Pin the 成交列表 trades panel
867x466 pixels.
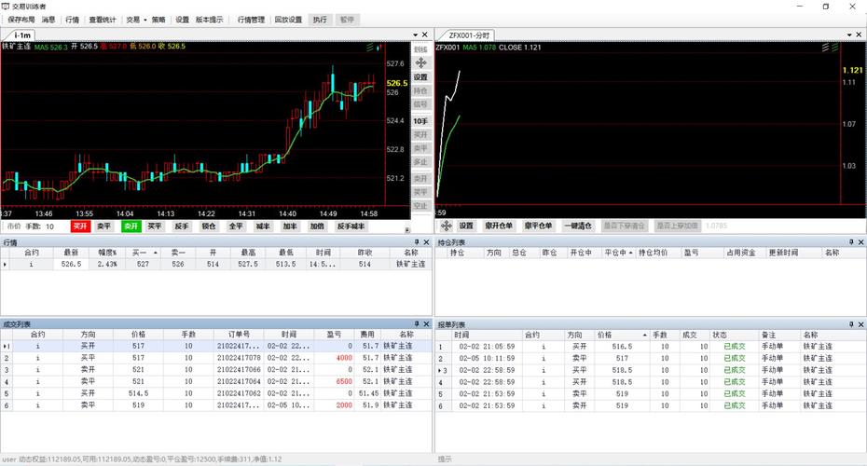pyautogui.click(x=416, y=324)
